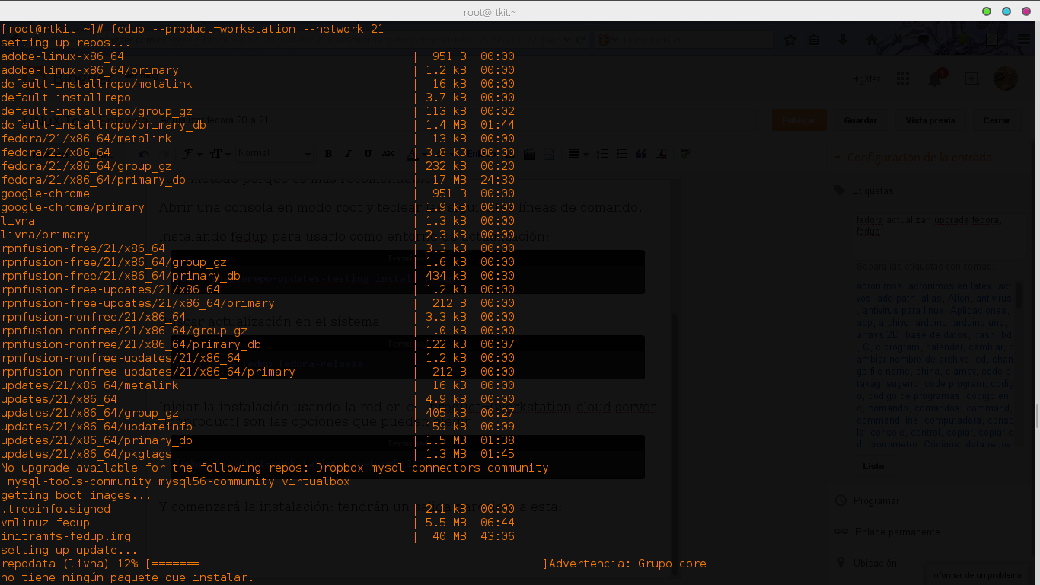Insert a numbered list in Blogger editor
The image size is (1040, 585).
(602, 154)
